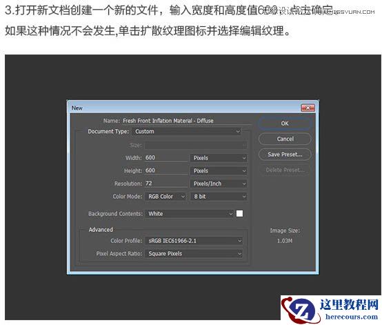This screenshot has width=382, height=325.
Task: Click the Resolution value field
Action: coord(166,184)
